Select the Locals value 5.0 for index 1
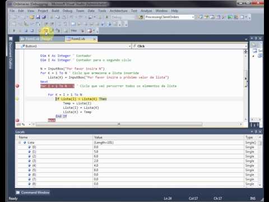 (x=96, y=151)
